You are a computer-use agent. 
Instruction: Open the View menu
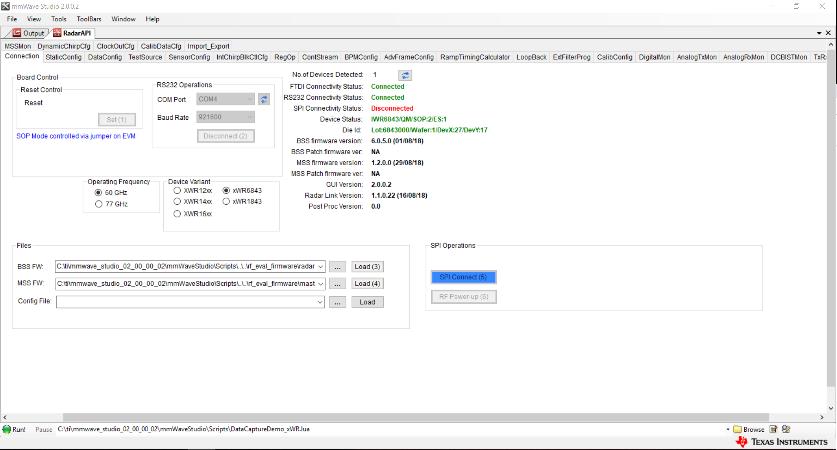[x=34, y=19]
